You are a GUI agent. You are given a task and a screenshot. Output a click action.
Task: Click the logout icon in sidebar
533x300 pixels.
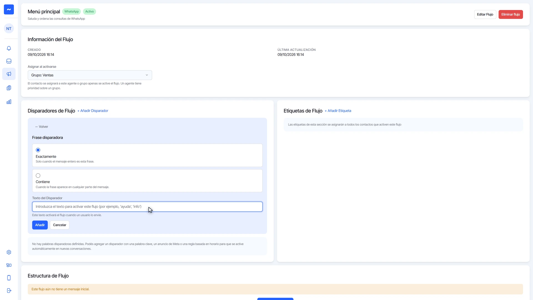pos(9,291)
